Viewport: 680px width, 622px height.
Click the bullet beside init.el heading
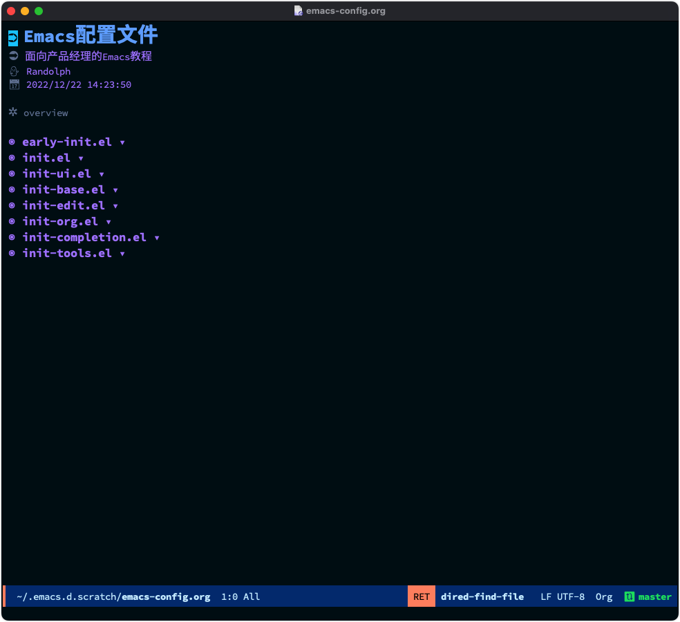click(x=12, y=158)
